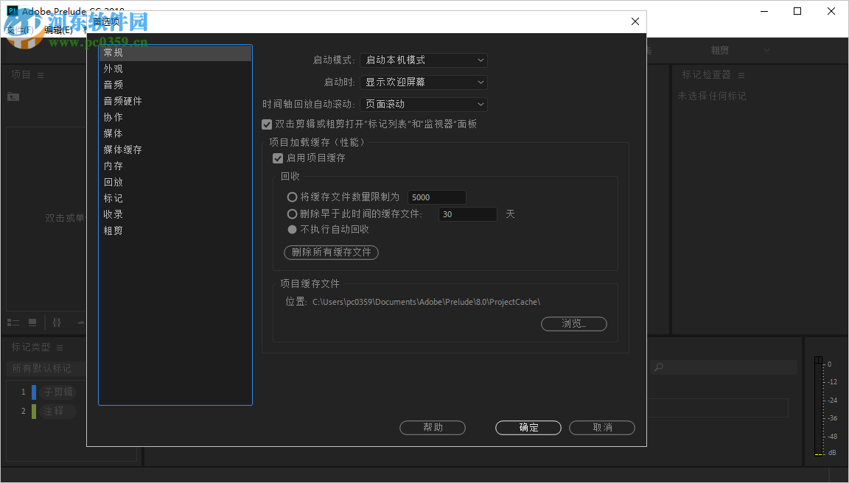
Task: Click the 浏览 button for cache location
Action: pyautogui.click(x=574, y=324)
